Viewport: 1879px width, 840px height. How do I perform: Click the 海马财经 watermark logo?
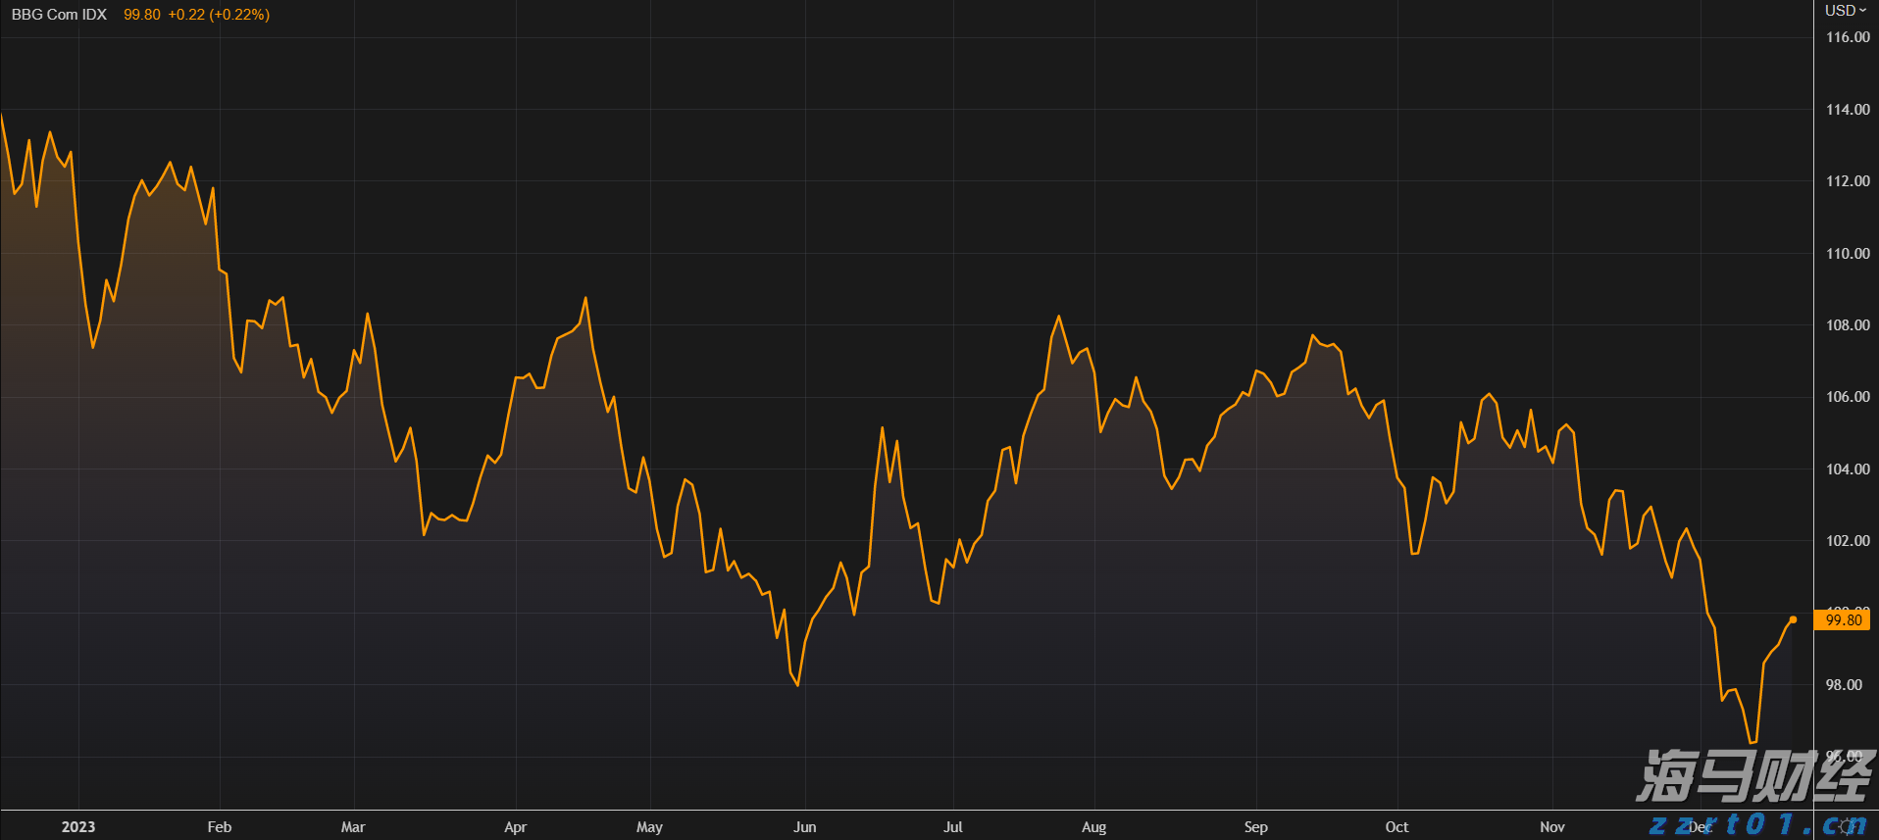[x=1754, y=776]
